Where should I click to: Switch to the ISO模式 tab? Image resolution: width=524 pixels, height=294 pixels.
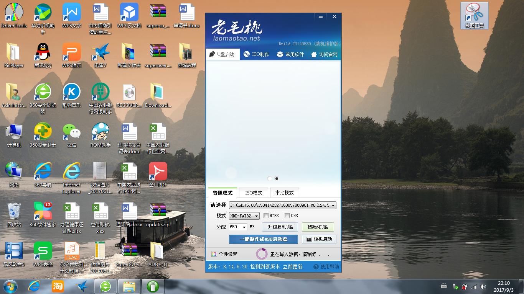(x=253, y=193)
